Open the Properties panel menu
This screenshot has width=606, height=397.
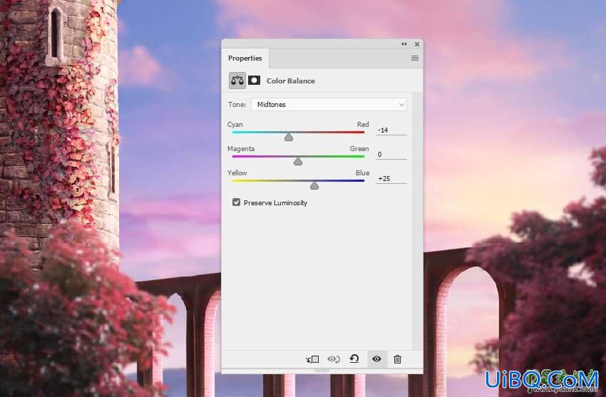(x=415, y=58)
